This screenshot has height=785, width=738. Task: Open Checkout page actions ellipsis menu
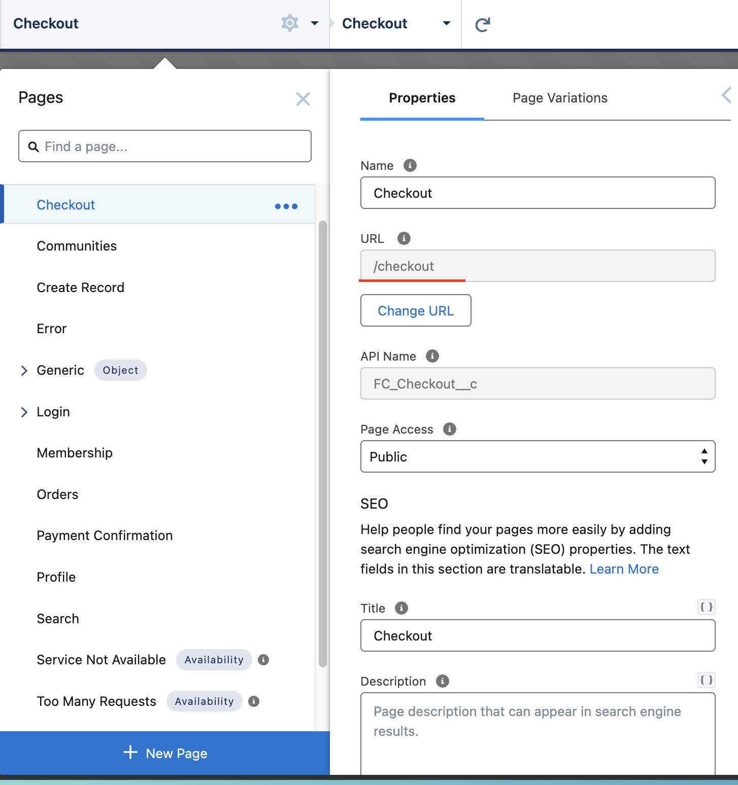point(286,206)
